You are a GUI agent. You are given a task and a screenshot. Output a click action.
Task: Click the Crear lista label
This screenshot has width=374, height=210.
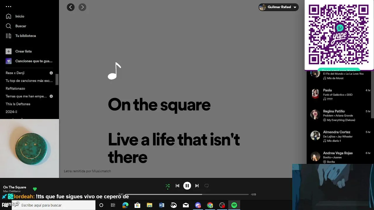(x=23, y=51)
